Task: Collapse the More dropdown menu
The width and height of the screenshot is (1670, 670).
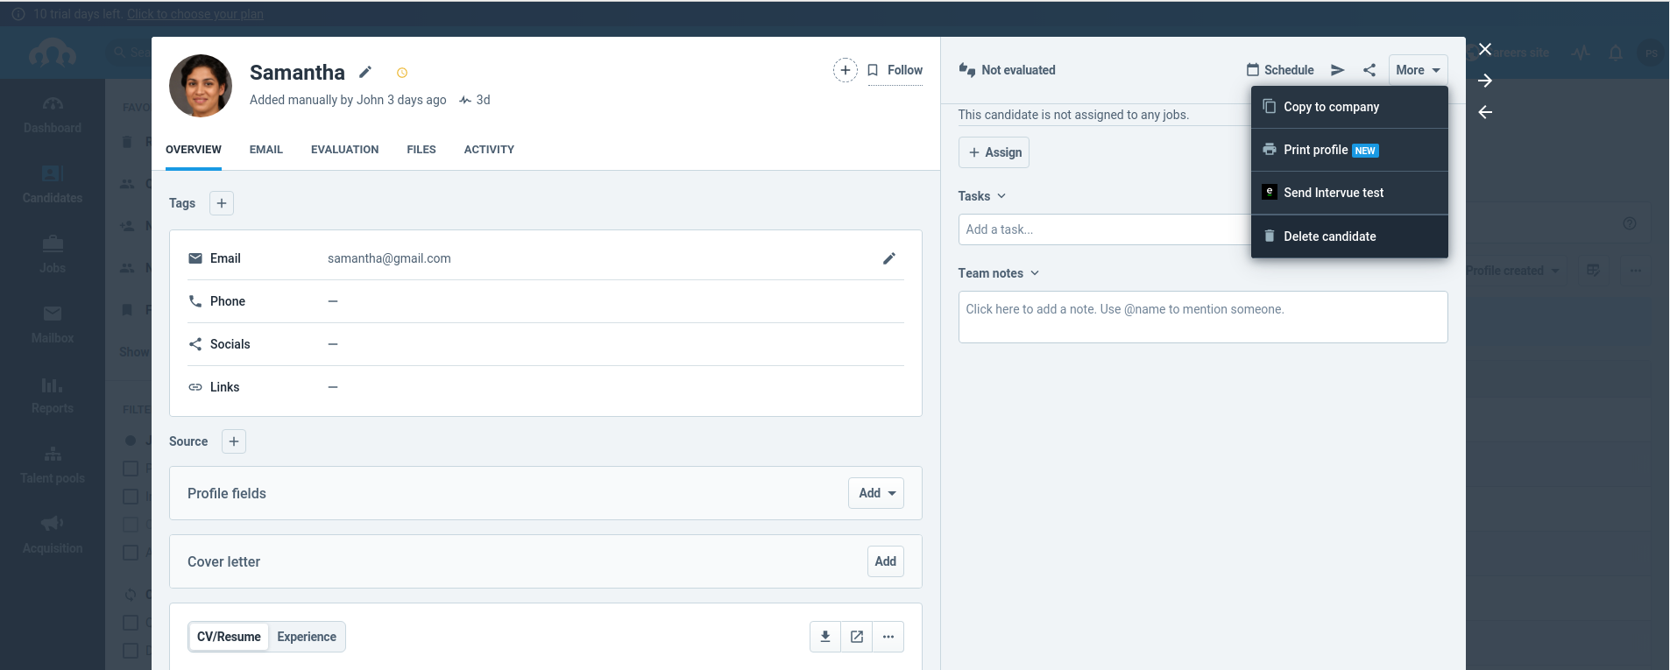Action: [1418, 70]
